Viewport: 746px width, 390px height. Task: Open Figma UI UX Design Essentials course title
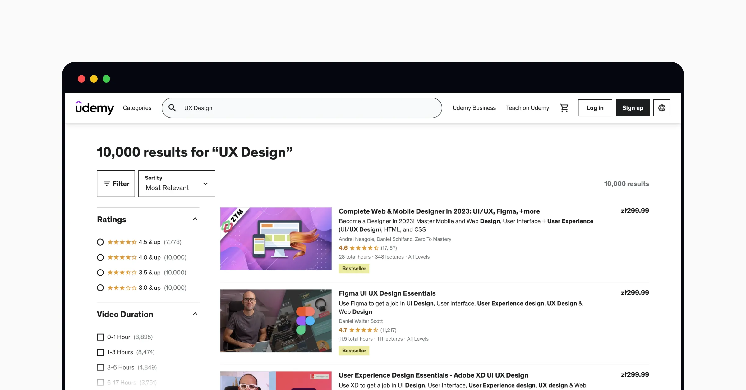coord(387,293)
